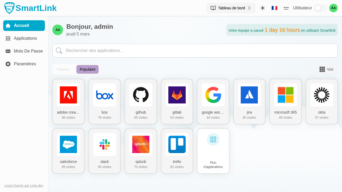The image size is (342, 192).
Task: Open the Salesforce application tile
Action: [68, 151]
